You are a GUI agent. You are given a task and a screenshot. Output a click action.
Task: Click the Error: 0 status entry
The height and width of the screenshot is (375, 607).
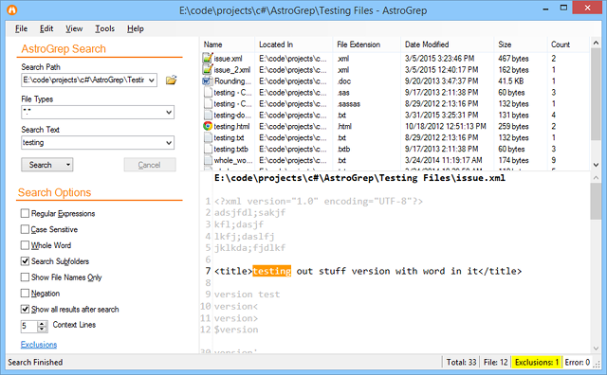(578, 363)
